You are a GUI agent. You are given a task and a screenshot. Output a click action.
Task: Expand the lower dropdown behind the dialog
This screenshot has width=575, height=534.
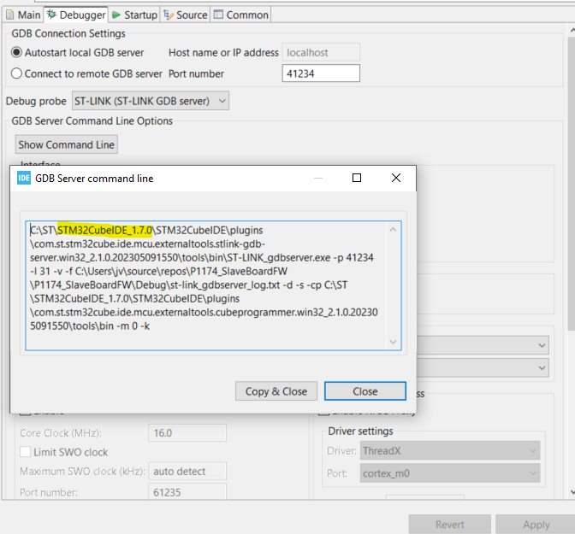[x=542, y=367]
